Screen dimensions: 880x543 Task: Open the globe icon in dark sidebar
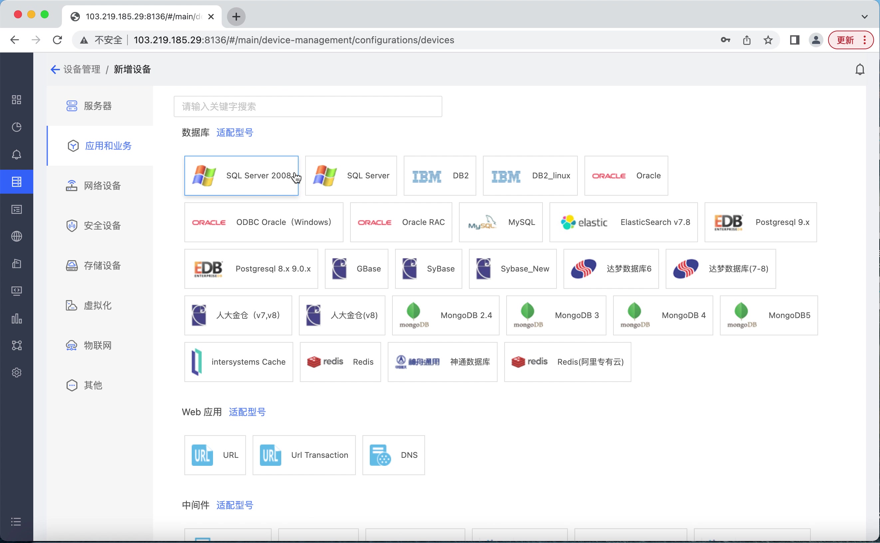(17, 236)
